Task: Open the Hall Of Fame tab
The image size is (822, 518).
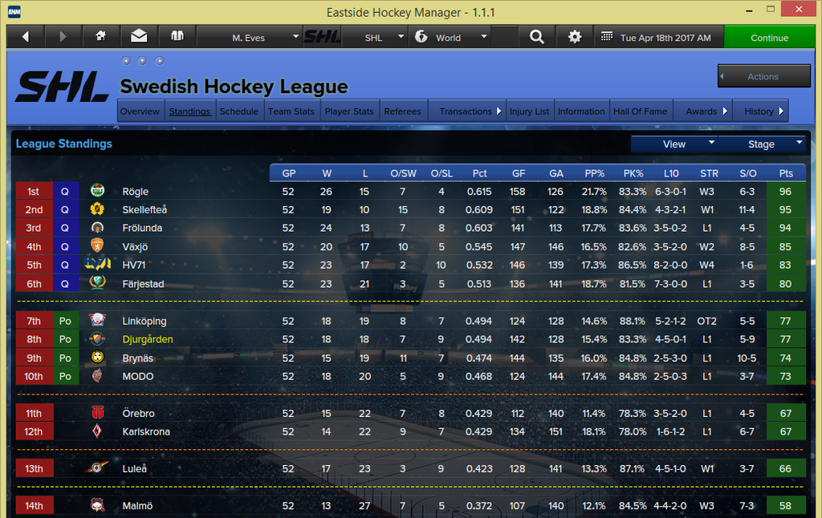Action: (x=640, y=111)
